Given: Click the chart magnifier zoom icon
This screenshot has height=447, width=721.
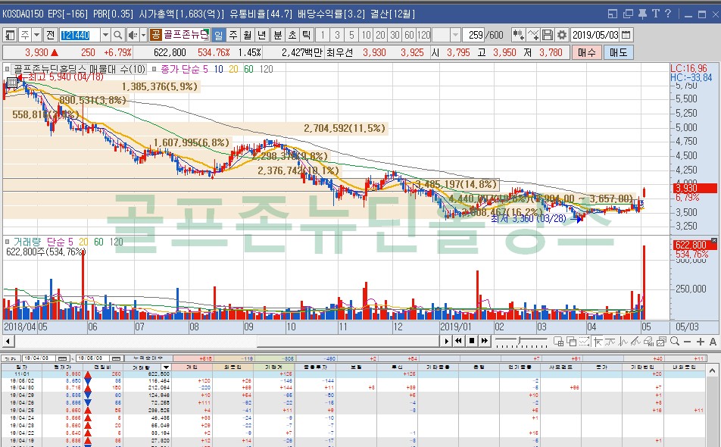Looking at the screenshot, I should (x=675, y=341).
